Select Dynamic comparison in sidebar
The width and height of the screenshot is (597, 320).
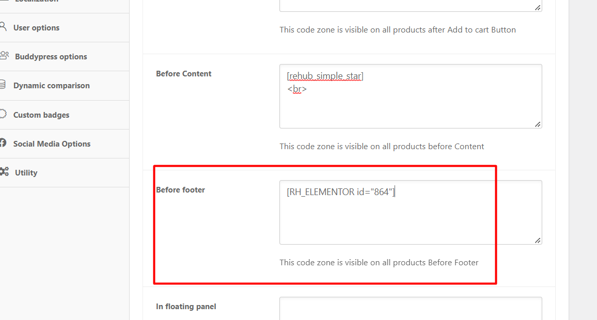[x=65, y=86]
